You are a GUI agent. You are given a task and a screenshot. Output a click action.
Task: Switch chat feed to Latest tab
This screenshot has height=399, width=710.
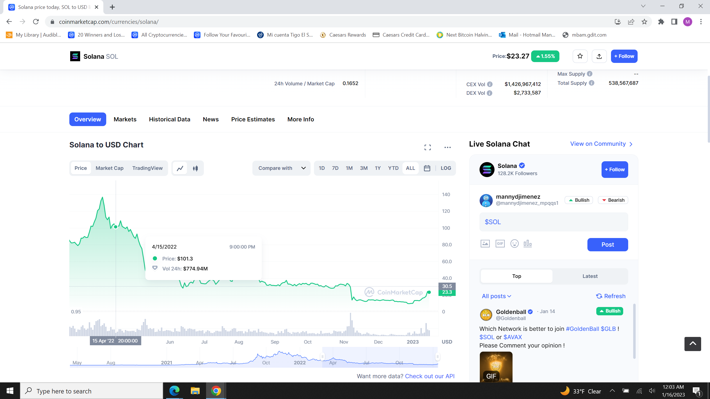point(590,276)
